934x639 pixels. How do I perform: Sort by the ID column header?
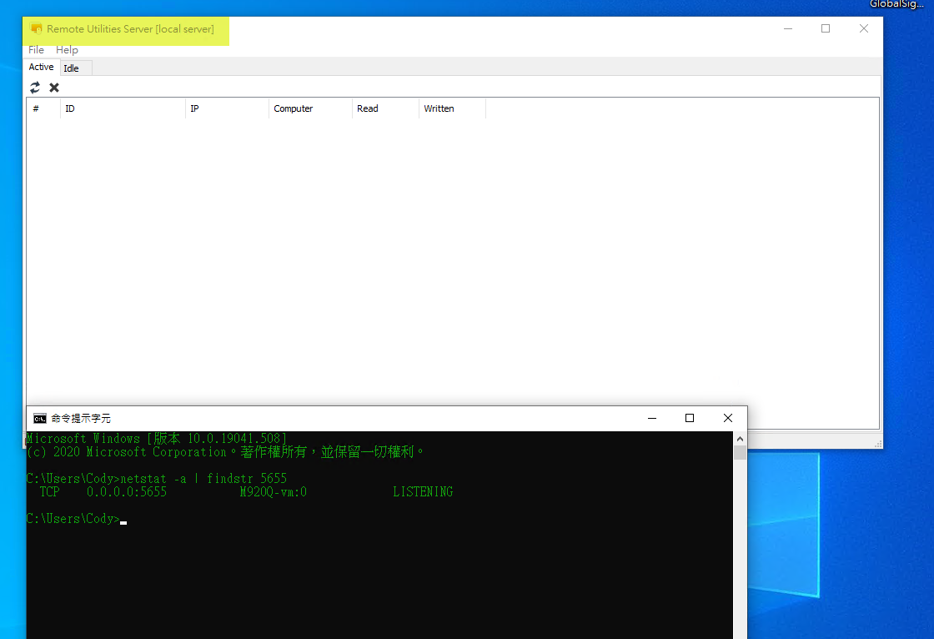(x=123, y=108)
